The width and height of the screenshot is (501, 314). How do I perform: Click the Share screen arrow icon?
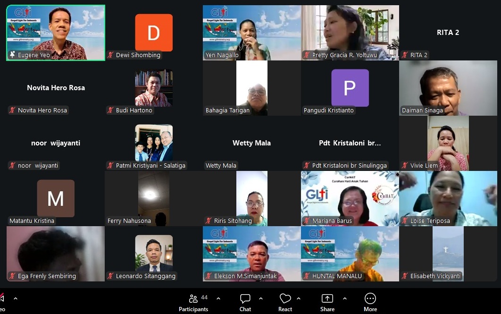(x=327, y=298)
